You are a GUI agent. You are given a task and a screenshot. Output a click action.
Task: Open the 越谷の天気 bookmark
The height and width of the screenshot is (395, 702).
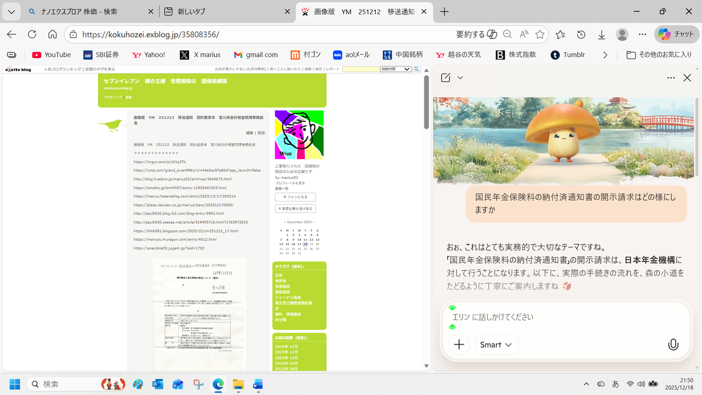(458, 55)
